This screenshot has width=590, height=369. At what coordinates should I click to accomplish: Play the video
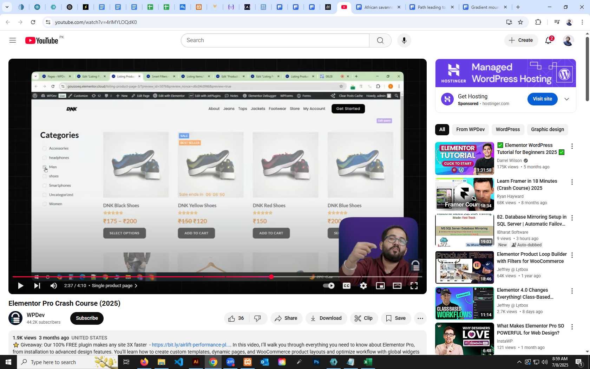tap(20, 286)
